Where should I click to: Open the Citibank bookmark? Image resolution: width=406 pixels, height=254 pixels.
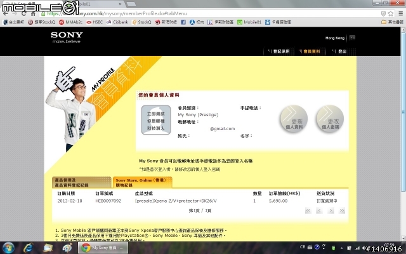pos(117,22)
